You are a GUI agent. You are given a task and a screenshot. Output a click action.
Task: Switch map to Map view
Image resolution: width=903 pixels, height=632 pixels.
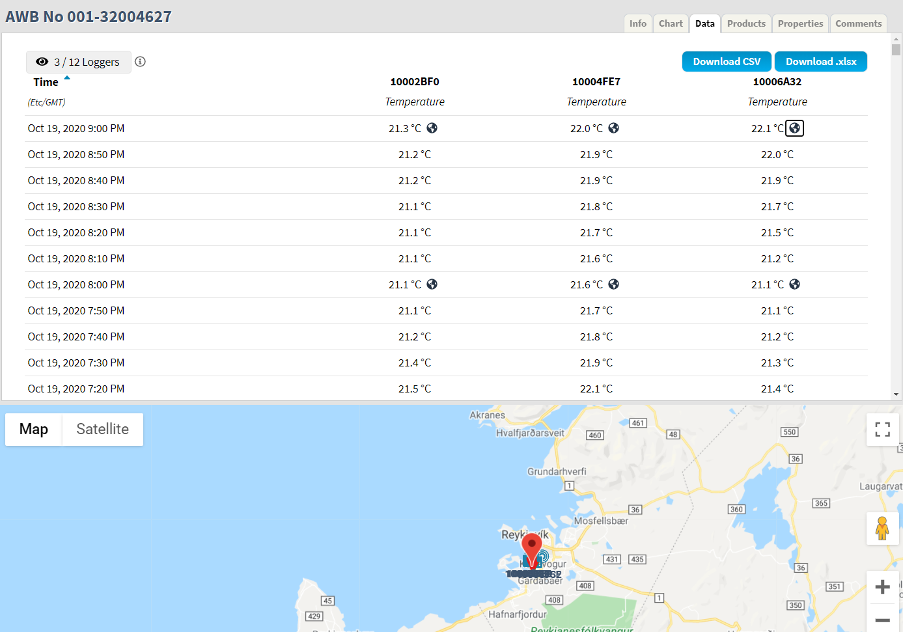point(34,430)
